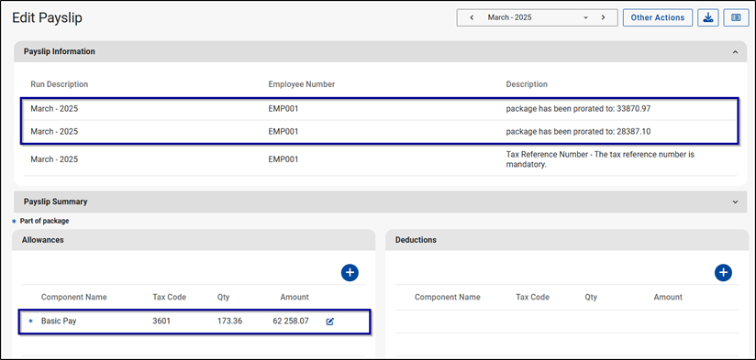The image size is (756, 360).
Task: Click the description prorated to 28387.10
Action: 578,131
